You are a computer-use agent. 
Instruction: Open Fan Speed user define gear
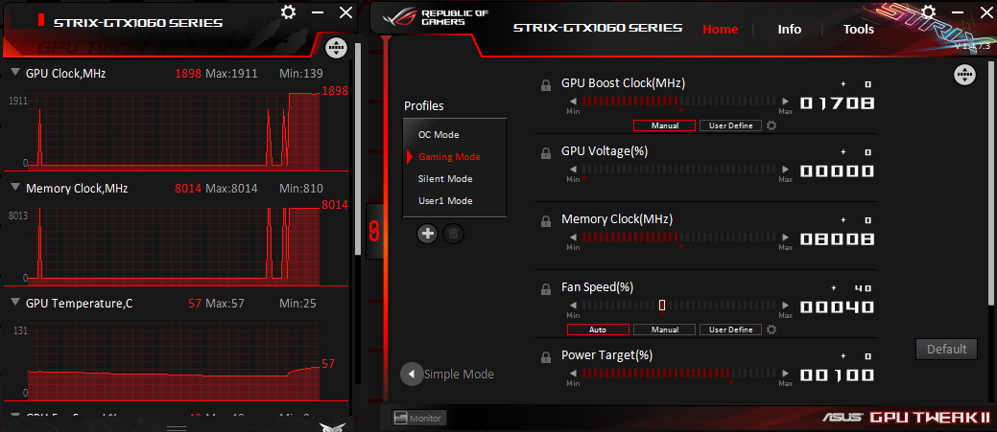point(771,330)
